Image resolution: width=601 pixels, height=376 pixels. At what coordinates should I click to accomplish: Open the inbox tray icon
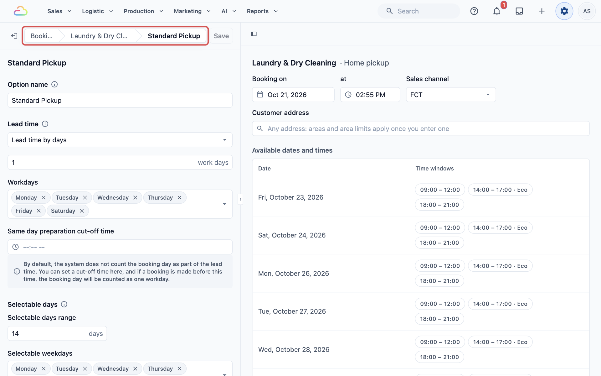click(519, 11)
